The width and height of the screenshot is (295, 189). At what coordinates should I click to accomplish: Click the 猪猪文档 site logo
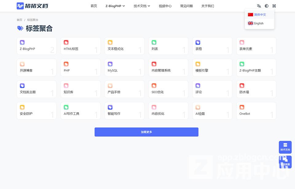32,6
